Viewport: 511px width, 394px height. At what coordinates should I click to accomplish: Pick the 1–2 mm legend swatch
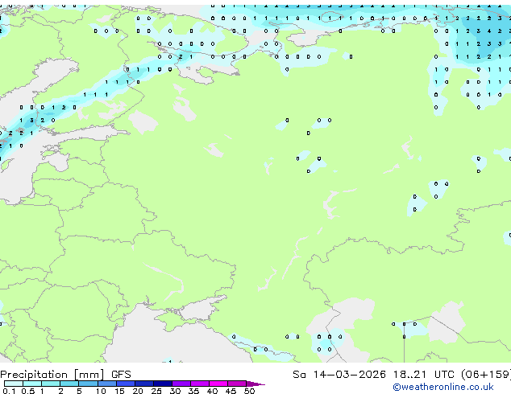click(51, 384)
